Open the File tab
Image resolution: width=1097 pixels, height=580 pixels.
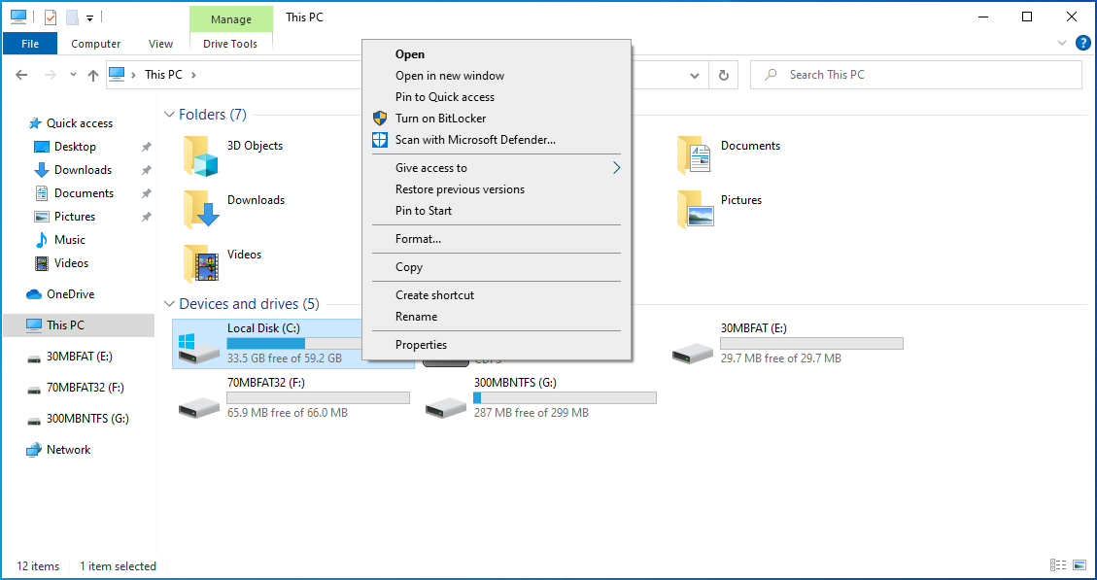coord(30,44)
